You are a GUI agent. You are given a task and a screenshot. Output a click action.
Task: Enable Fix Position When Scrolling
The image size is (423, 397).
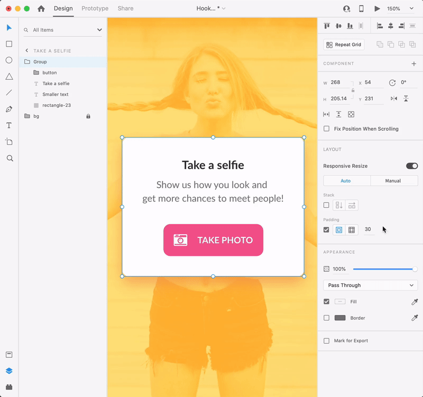click(326, 129)
